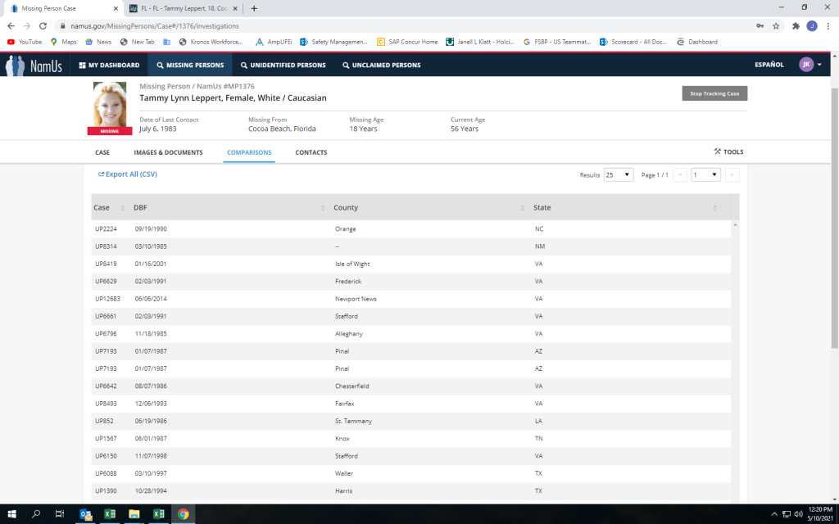Switch to Images & Documents tab
Screen dimensions: 839x524
coord(168,152)
